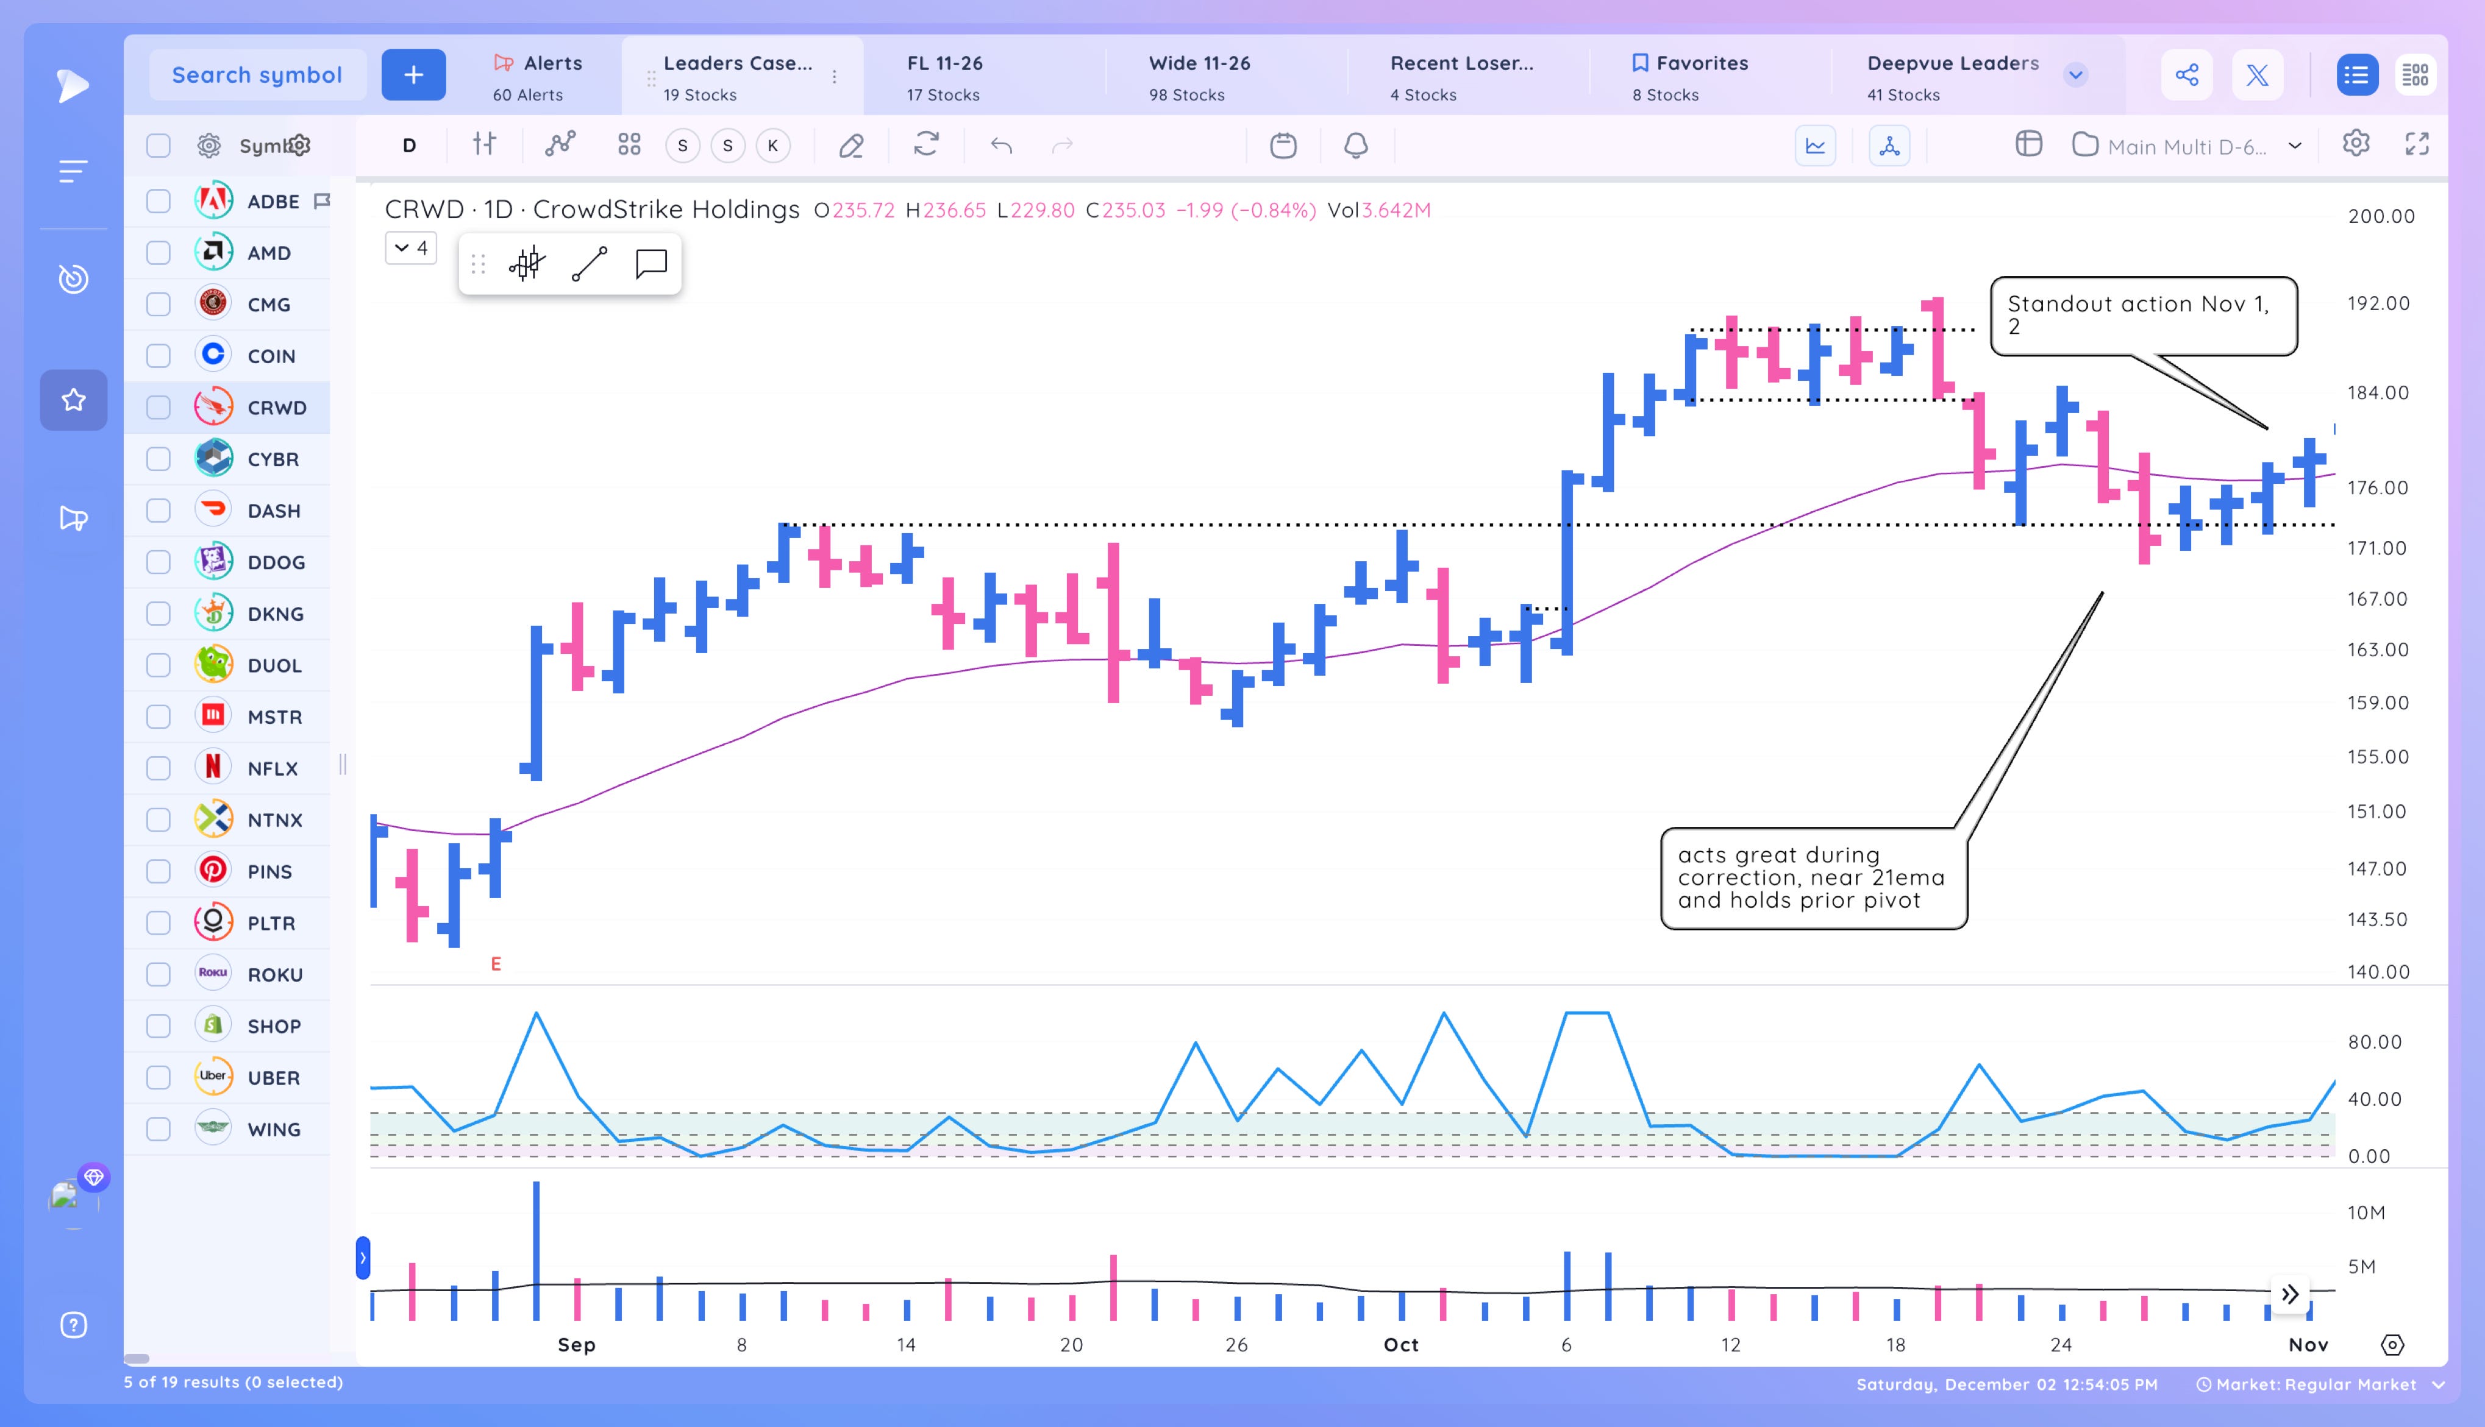Toggle the network nodes panel icon
This screenshot has width=2485, height=1427.
coord(1890,146)
